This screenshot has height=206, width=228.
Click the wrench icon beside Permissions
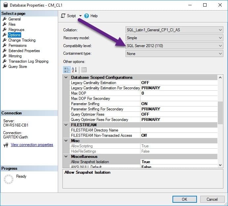(5, 45)
